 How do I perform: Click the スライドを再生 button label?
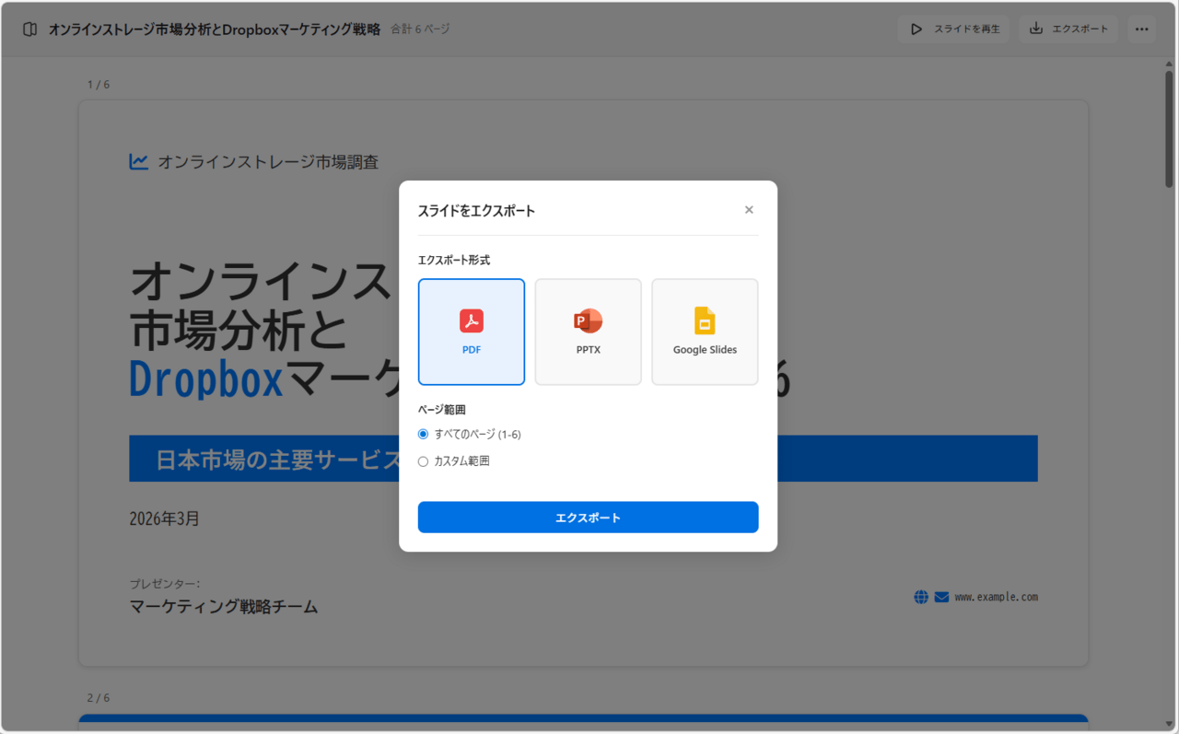[x=966, y=29]
